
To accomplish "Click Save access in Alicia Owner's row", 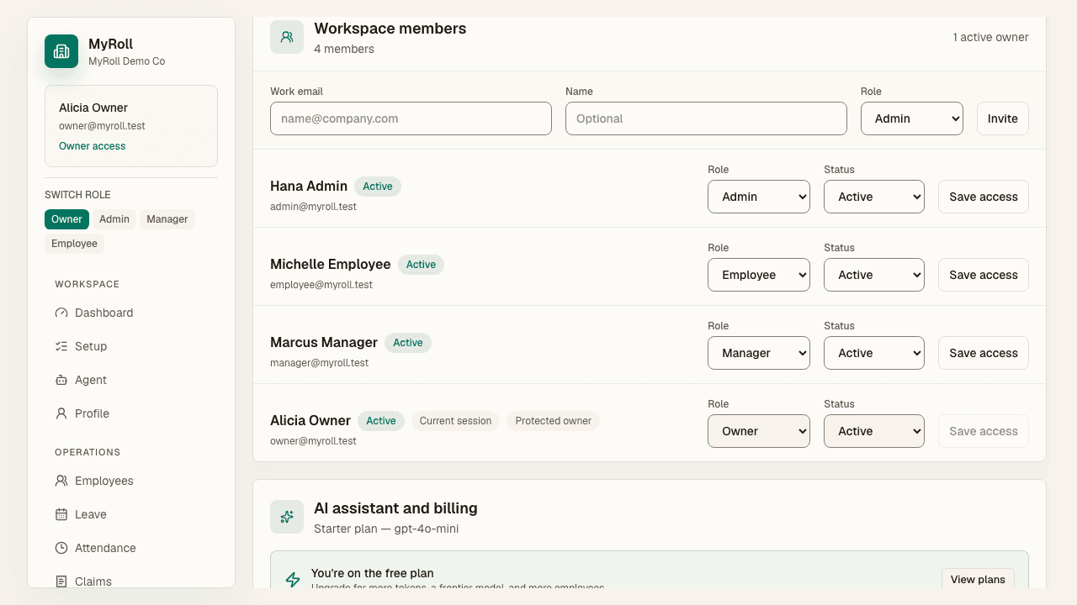I will coord(984,431).
